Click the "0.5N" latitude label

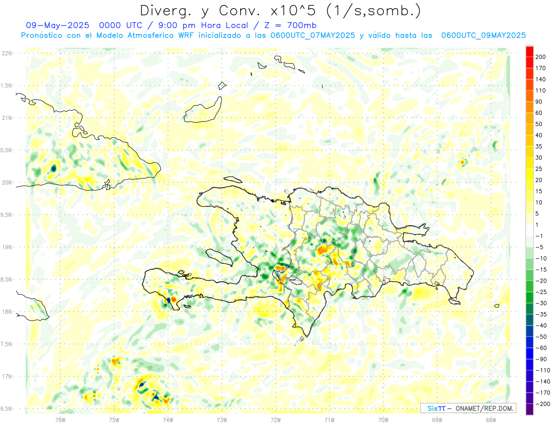point(6,150)
